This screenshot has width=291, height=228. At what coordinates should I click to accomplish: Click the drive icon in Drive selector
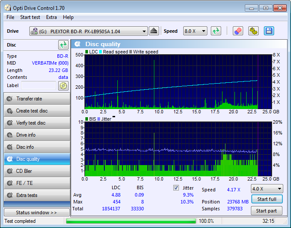[x=34, y=31]
